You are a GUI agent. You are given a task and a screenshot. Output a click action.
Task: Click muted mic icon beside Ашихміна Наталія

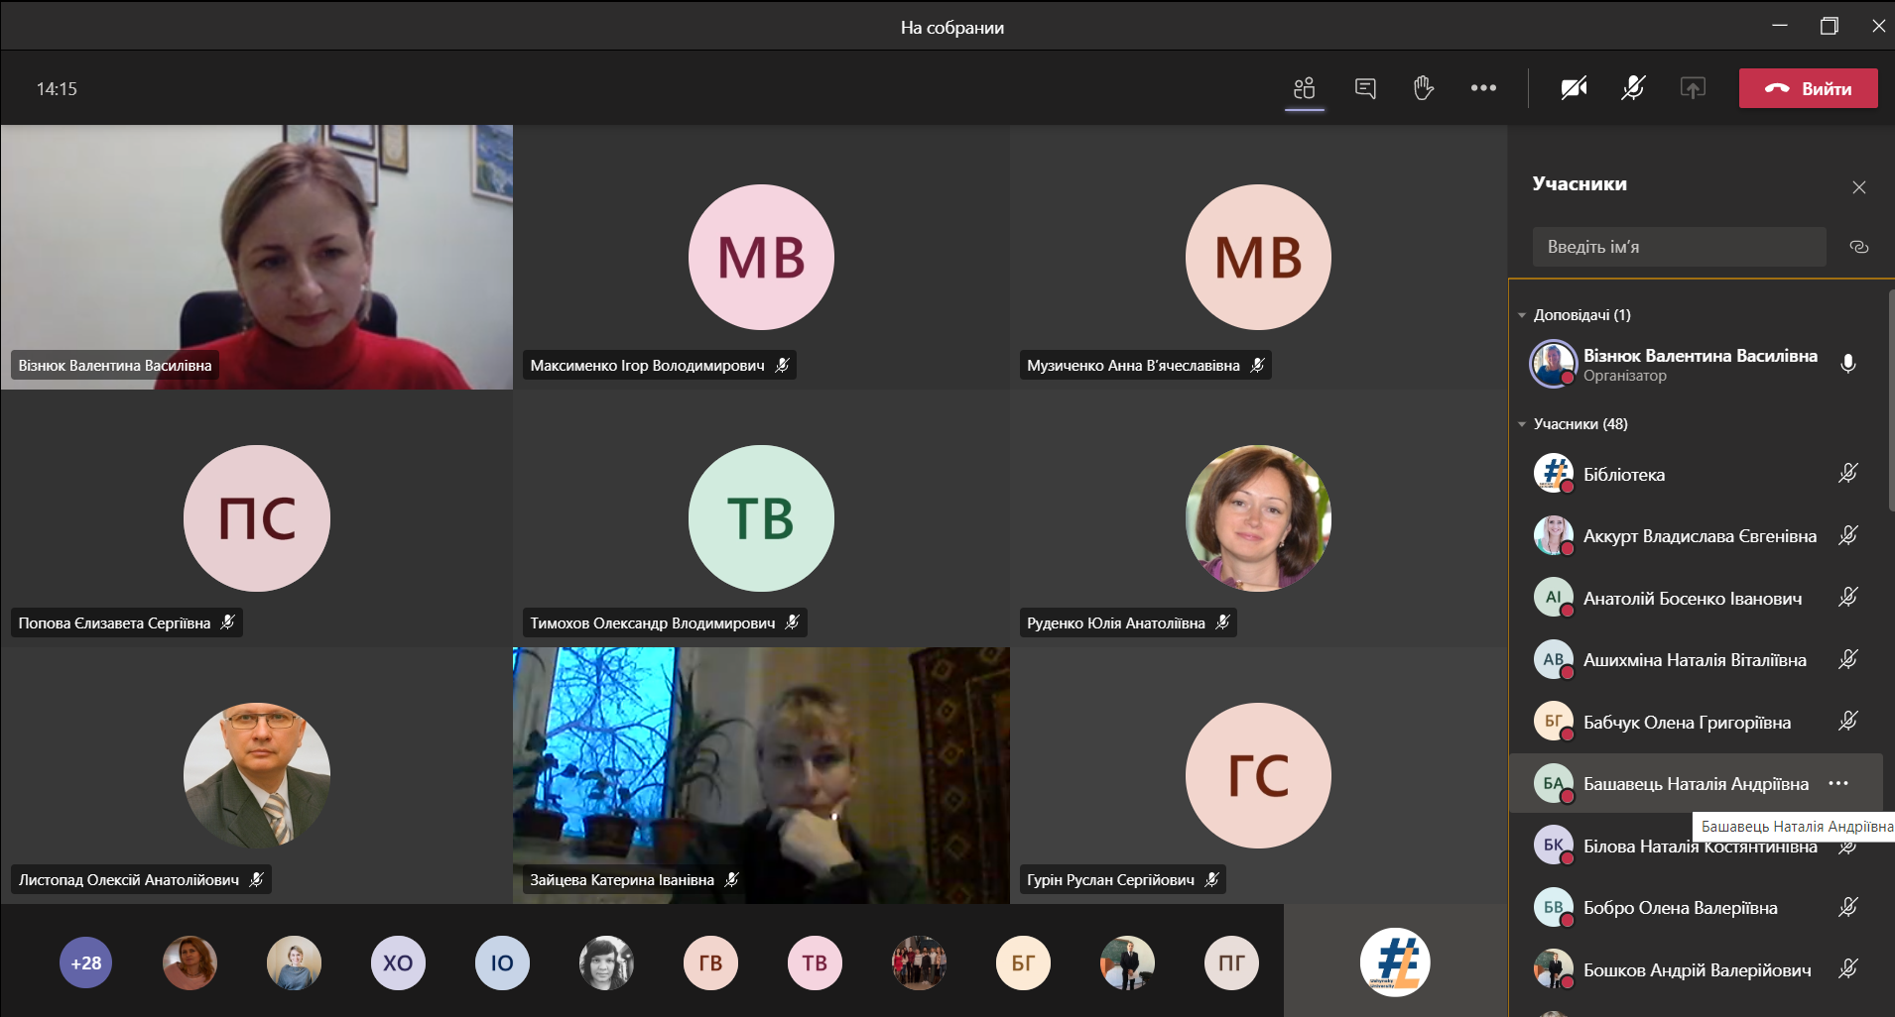[1847, 659]
